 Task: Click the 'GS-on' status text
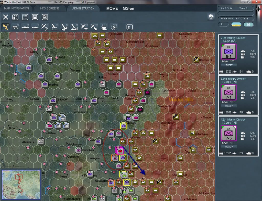pos(128,8)
